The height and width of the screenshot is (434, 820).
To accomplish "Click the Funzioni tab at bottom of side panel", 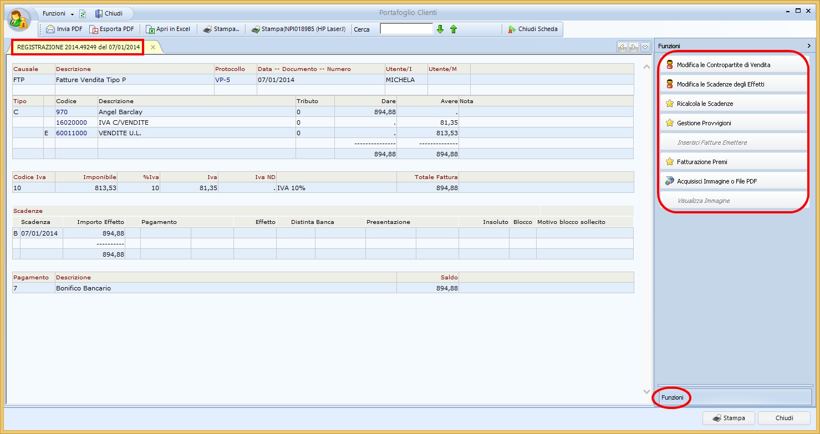I will (x=673, y=398).
